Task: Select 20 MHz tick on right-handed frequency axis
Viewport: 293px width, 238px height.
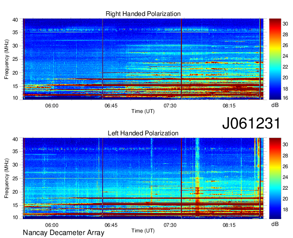Action: [15, 73]
